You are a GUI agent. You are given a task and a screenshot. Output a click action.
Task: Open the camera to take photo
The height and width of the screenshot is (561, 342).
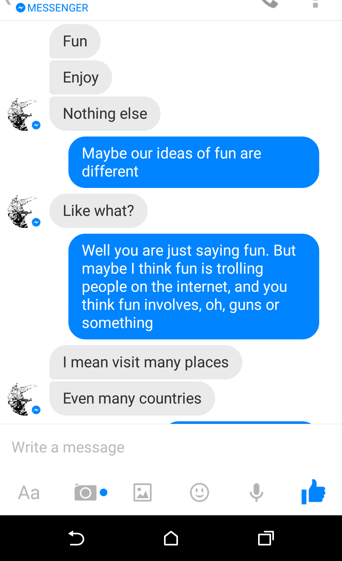point(85,493)
